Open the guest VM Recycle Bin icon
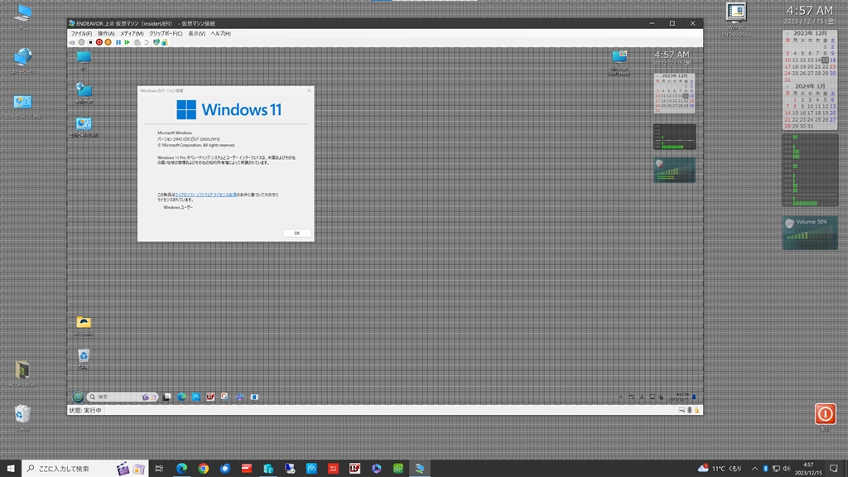This screenshot has height=477, width=848. 84,358
